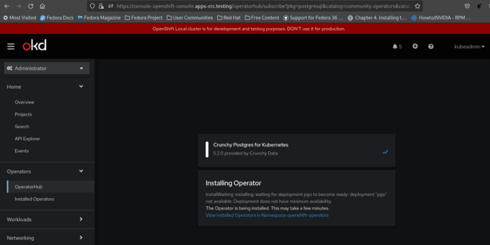Open Most Visited bookmarks
The width and height of the screenshot is (490, 245).
click(x=20, y=18)
